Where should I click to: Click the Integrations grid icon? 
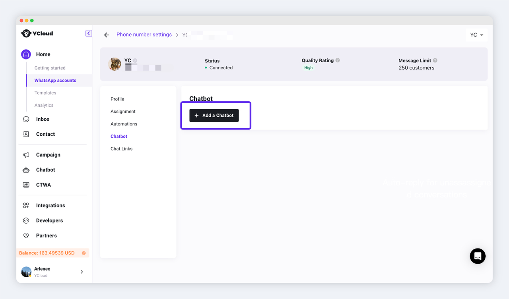coord(26,206)
